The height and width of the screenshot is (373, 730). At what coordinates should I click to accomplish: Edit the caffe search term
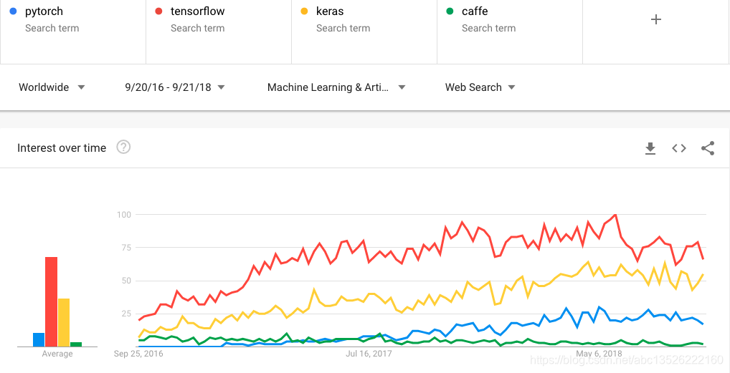point(510,32)
